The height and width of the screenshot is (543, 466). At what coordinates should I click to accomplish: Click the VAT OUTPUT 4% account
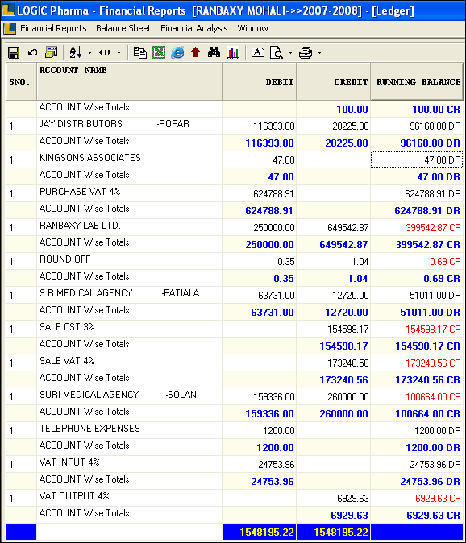tap(74, 496)
